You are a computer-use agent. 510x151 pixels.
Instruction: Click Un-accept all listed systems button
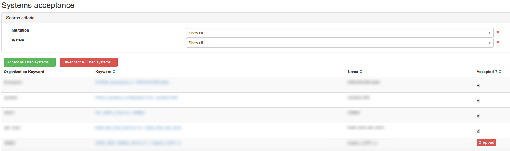pos(88,62)
